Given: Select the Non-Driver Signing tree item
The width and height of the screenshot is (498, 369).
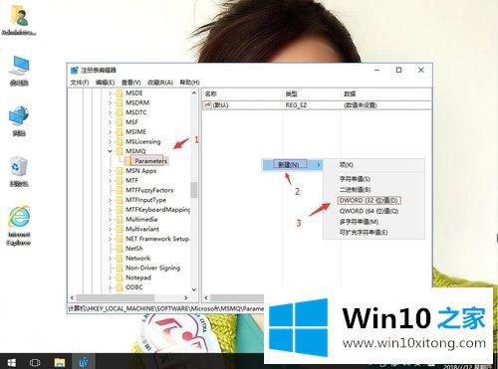Looking at the screenshot, I should point(152,268).
